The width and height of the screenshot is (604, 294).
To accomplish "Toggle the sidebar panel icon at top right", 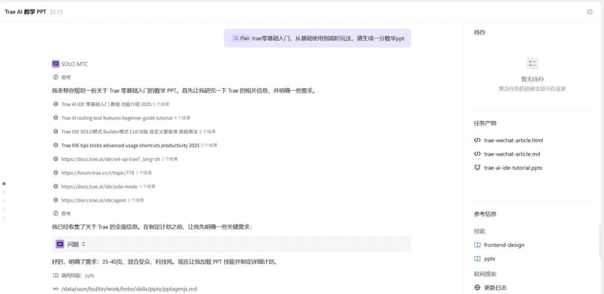I will tap(589, 12).
